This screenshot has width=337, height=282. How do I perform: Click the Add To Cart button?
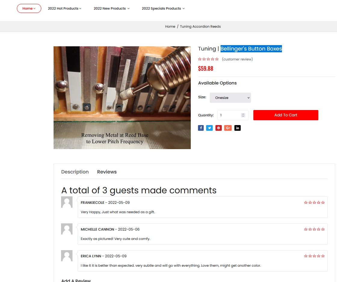286,115
